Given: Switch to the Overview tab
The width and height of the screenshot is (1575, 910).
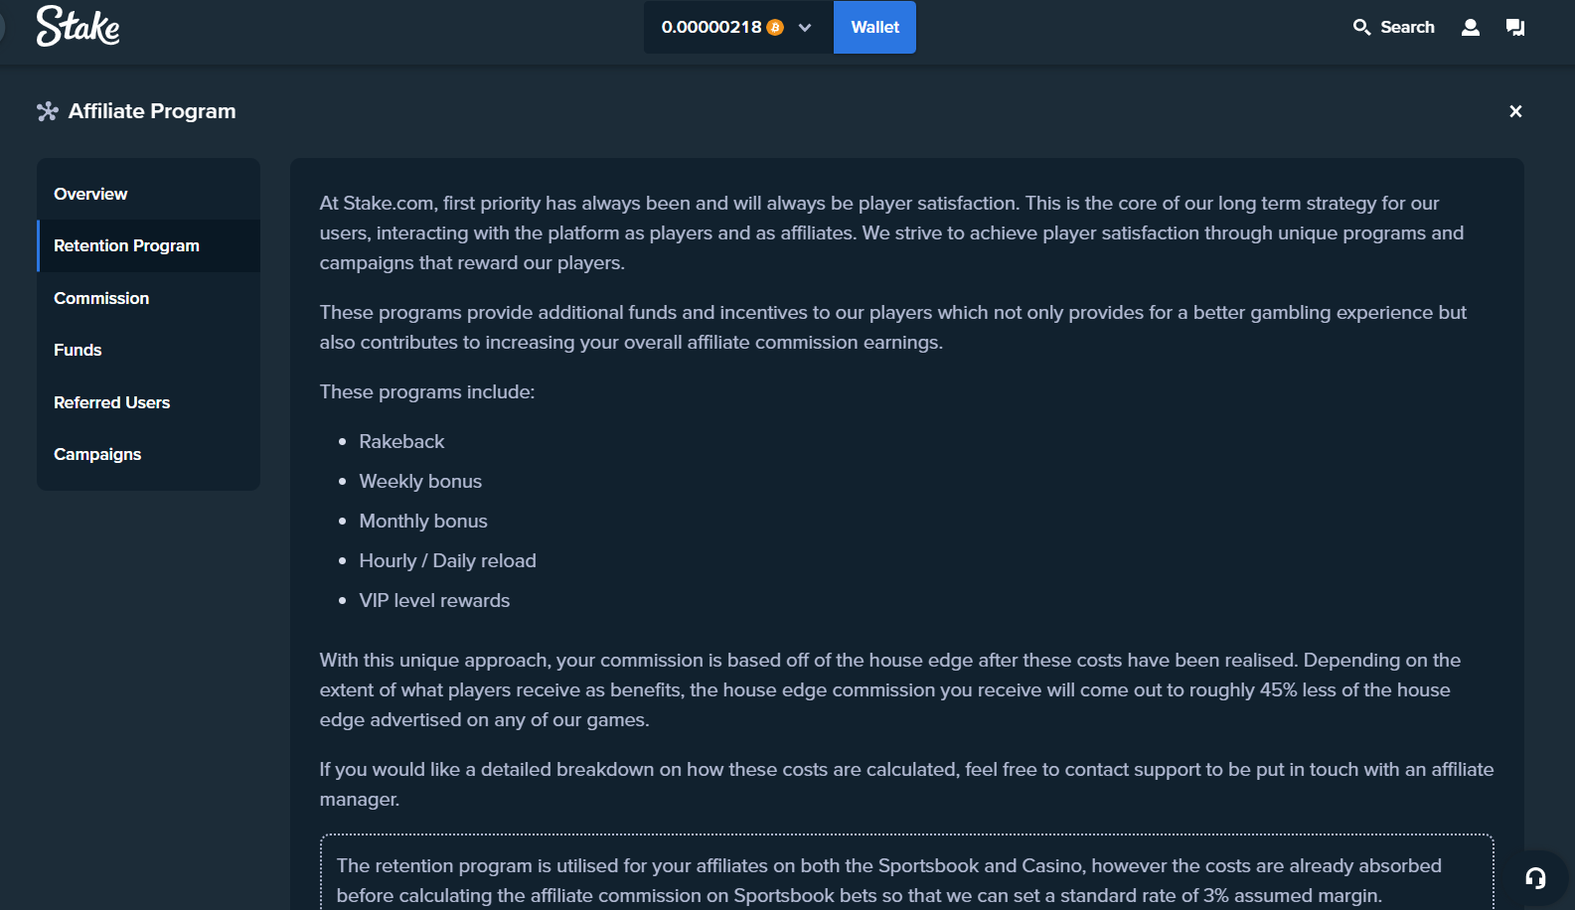Looking at the screenshot, I should tap(90, 194).
